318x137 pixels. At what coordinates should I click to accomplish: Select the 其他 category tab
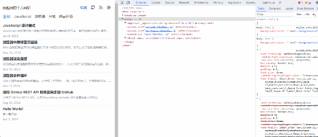pos(52,16)
